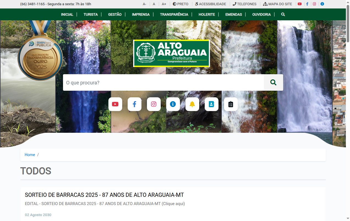Click the date text 02 Agosto 2030
This screenshot has height=221, width=350.
click(x=38, y=215)
